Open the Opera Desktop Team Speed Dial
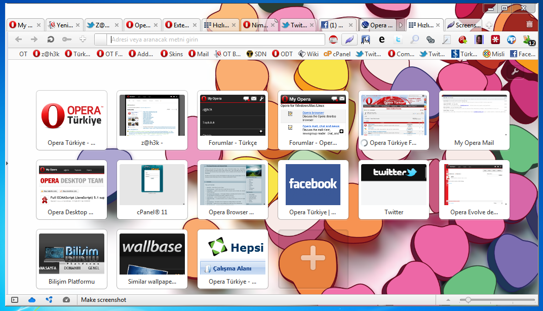 tap(72, 189)
